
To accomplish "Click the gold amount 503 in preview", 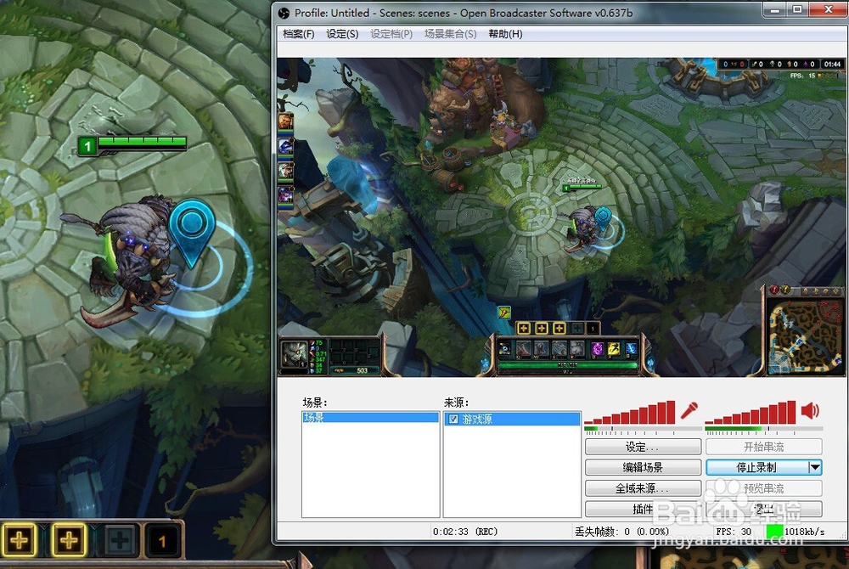I will [x=363, y=370].
